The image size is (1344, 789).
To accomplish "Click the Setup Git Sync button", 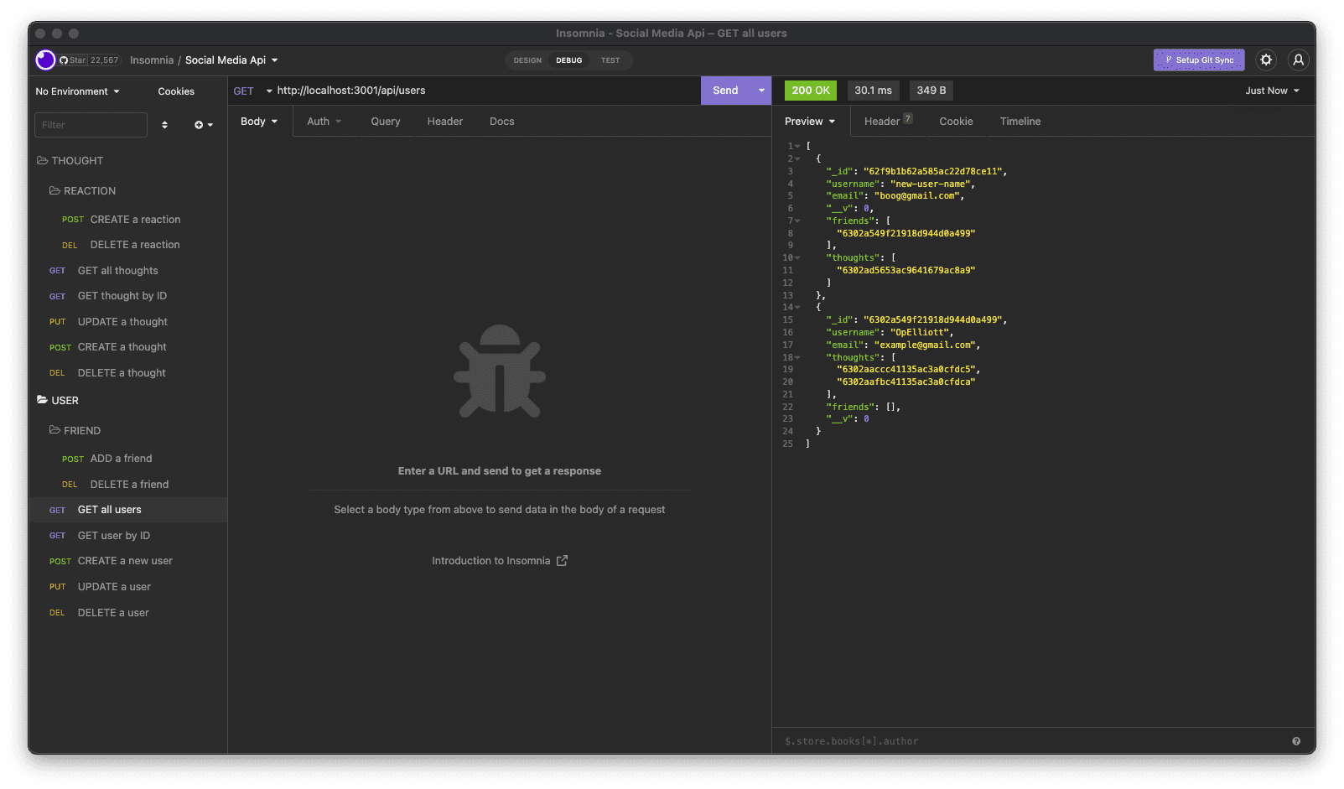I will [x=1198, y=60].
